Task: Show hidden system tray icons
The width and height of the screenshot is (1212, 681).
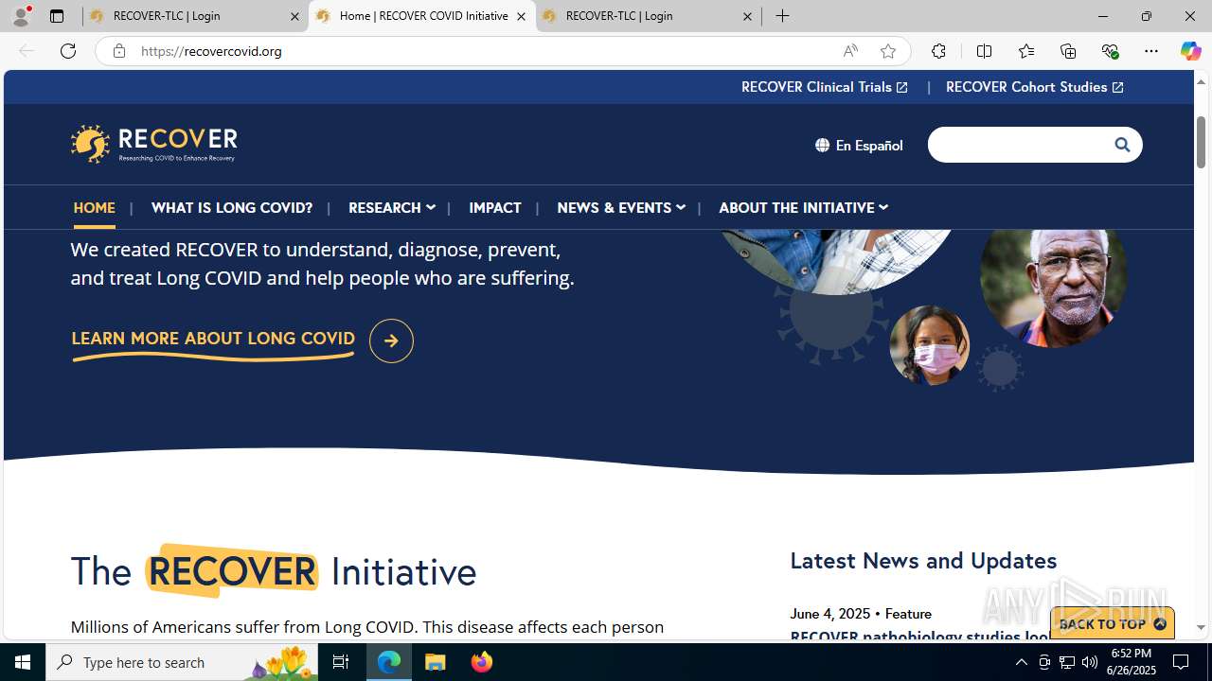Action: [x=1021, y=662]
